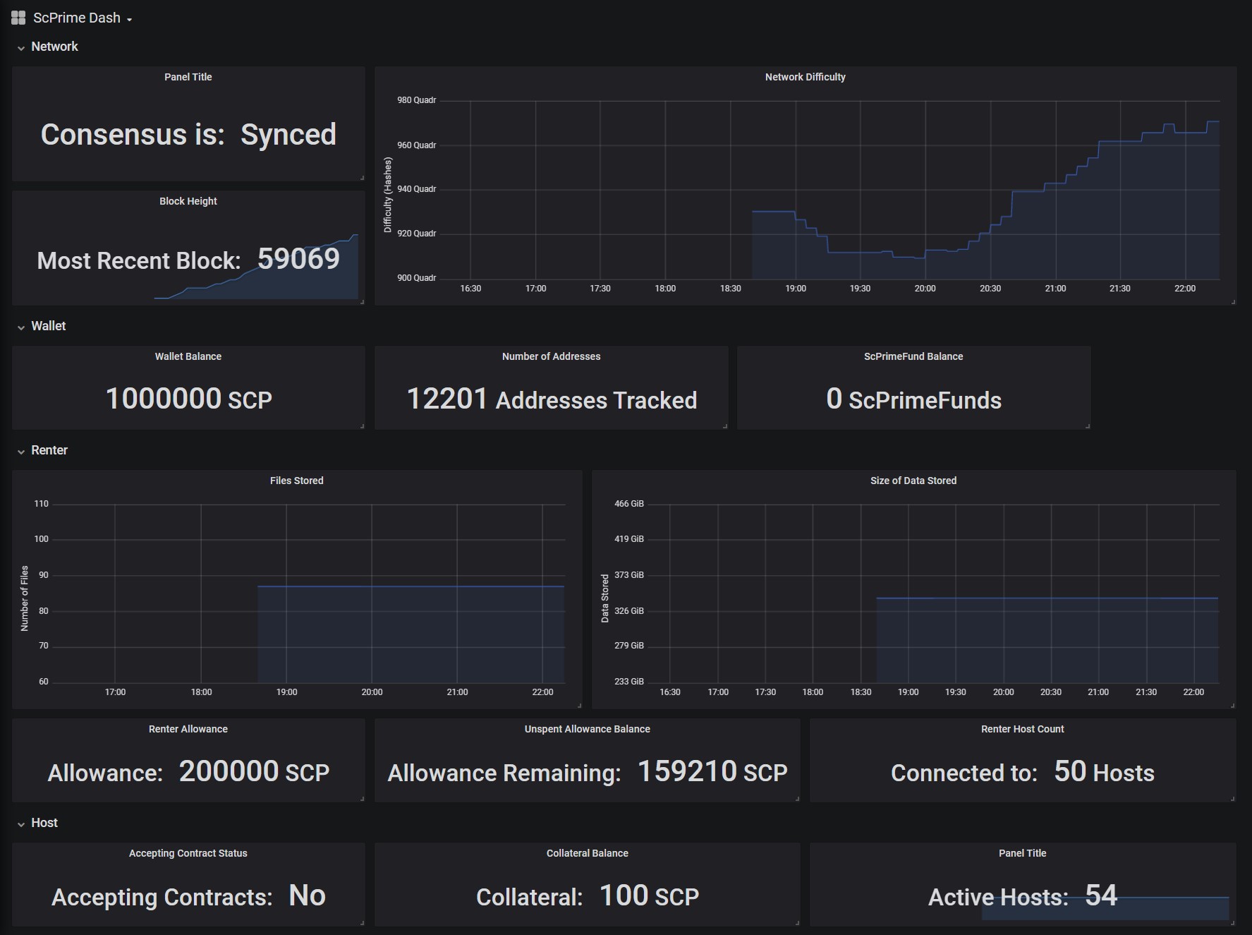This screenshot has height=935, width=1252.
Task: Click the Files Stored panel resize handle
Action: coord(579,706)
